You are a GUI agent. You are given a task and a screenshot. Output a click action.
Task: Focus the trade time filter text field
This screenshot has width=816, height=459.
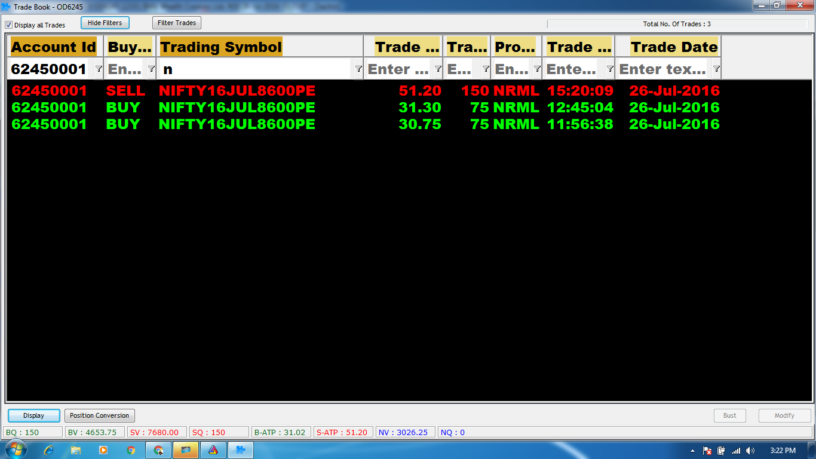tap(575, 69)
